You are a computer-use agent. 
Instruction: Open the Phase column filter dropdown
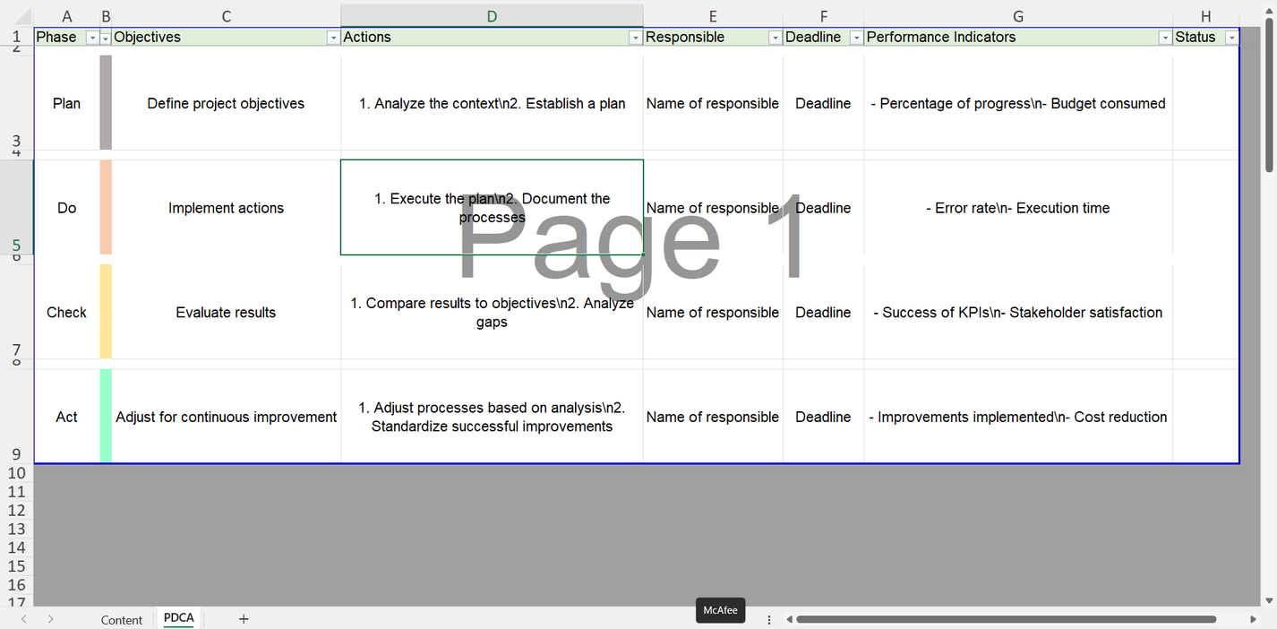coord(91,38)
